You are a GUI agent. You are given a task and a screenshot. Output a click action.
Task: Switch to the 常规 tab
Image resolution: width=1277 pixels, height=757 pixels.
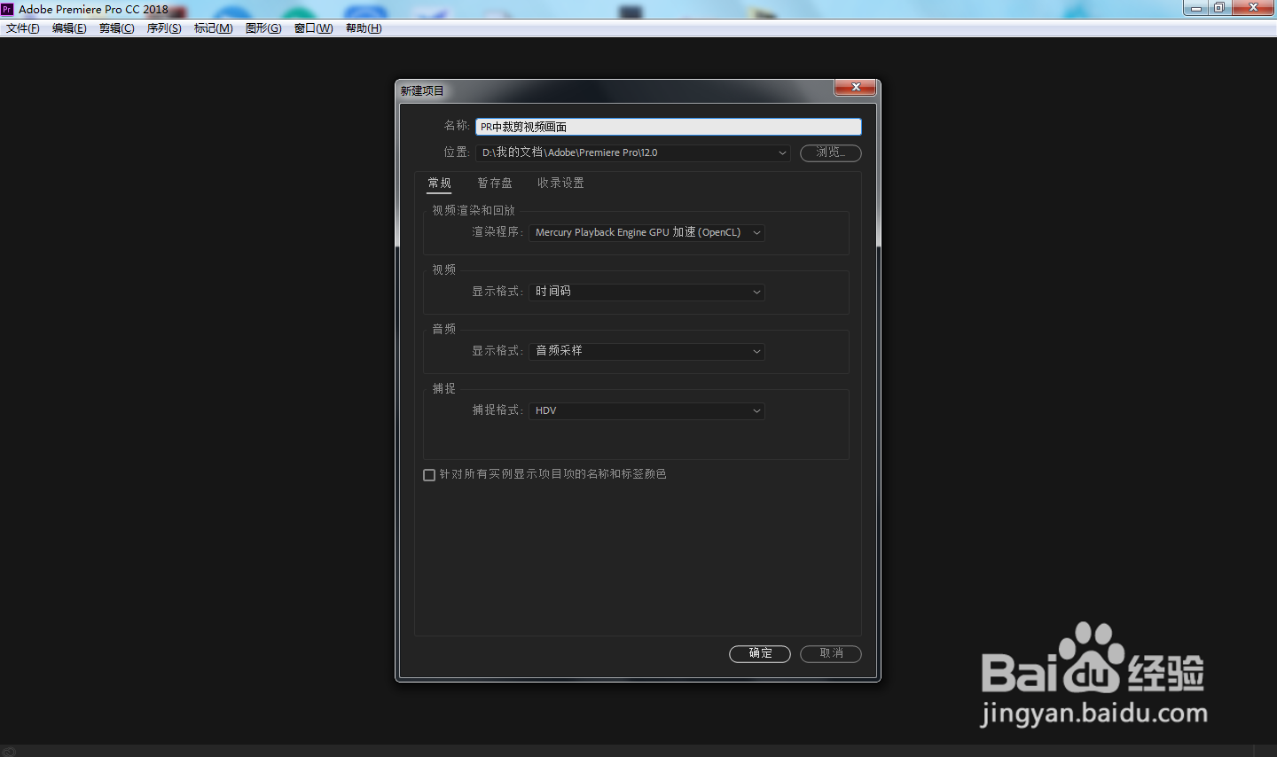440,183
